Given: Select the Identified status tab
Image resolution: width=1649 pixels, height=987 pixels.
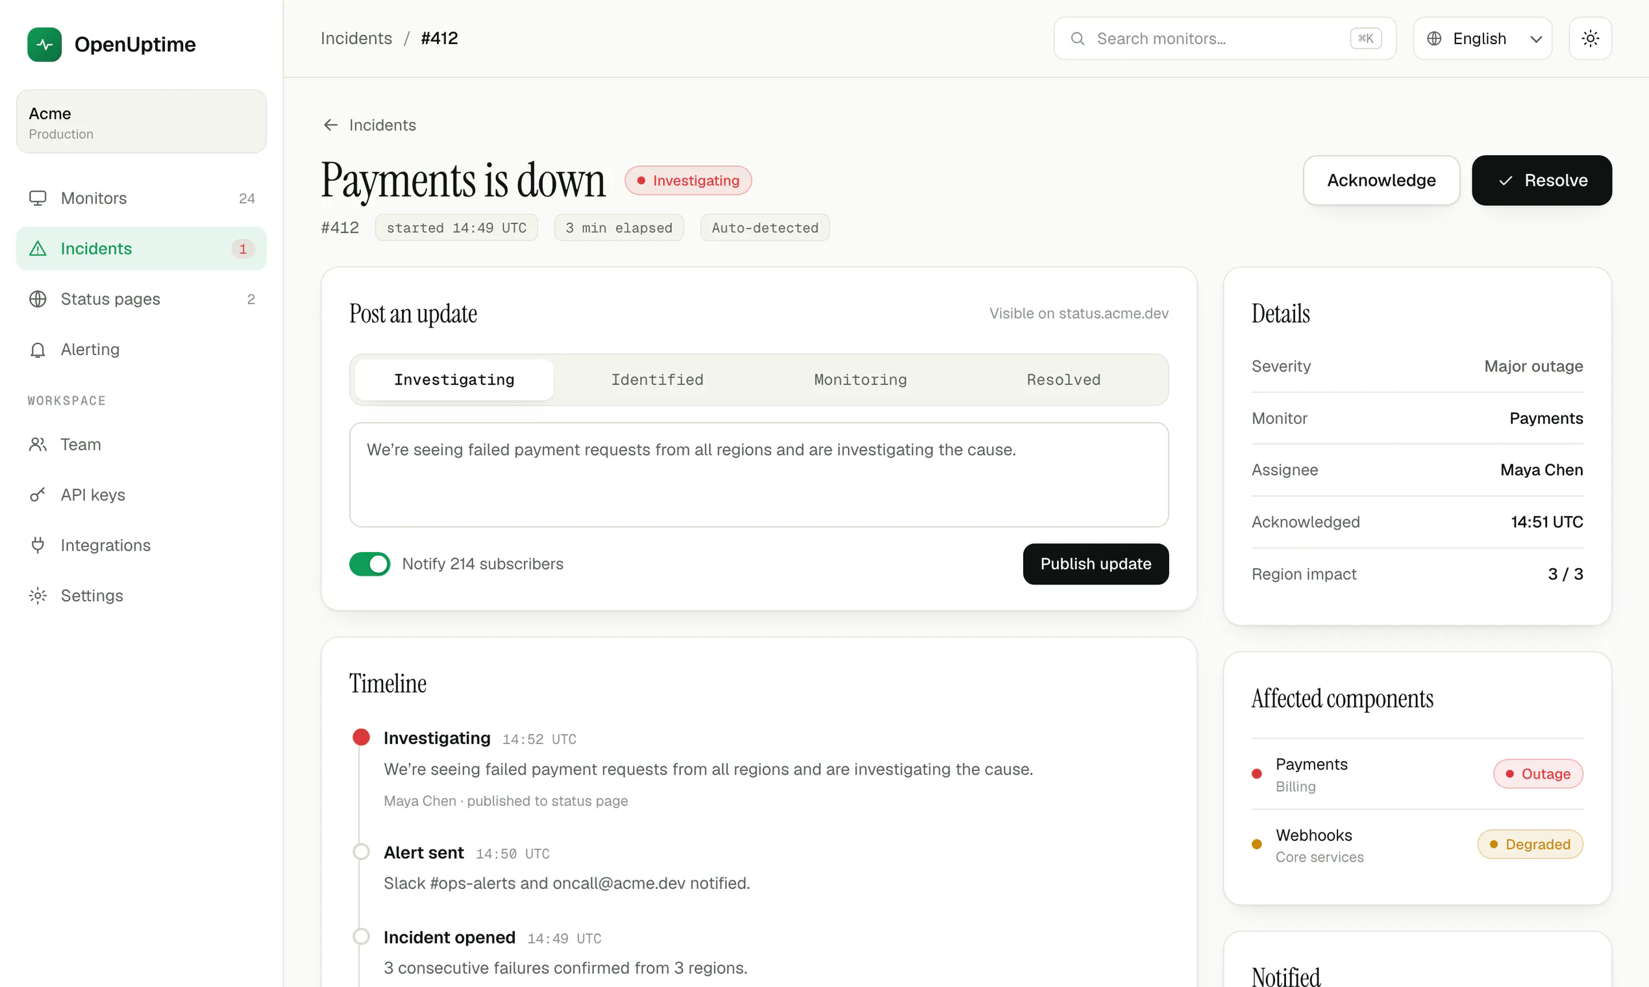Looking at the screenshot, I should [x=657, y=380].
